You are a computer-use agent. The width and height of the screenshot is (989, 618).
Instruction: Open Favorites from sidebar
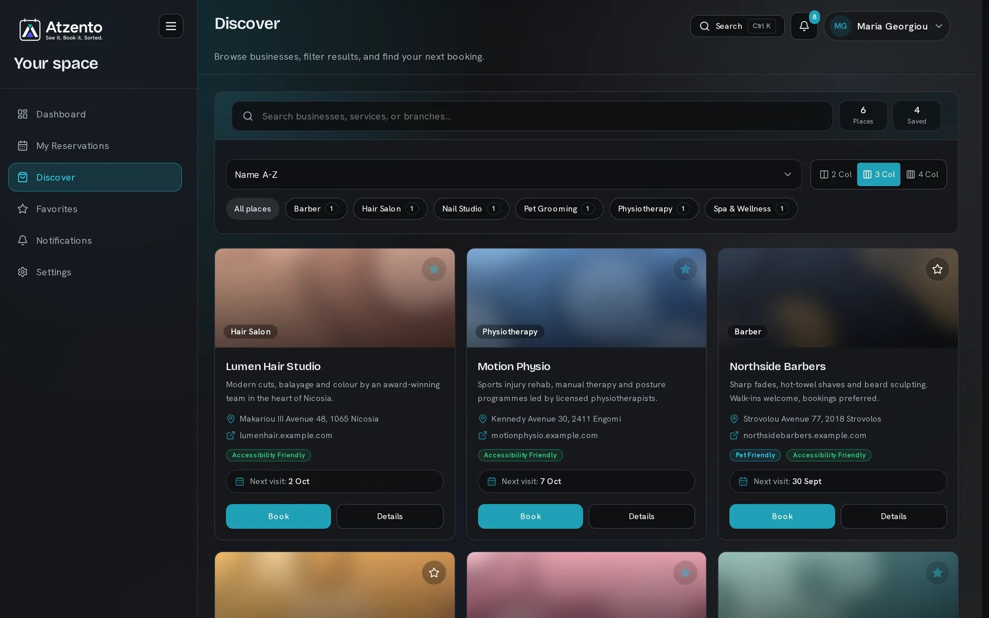click(x=95, y=209)
